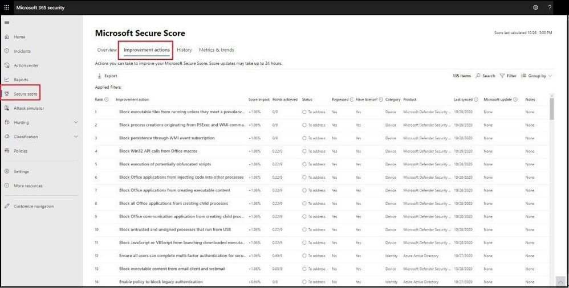This screenshot has width=569, height=288.
Task: Click the Customize navigation pencil icon
Action: point(6,206)
